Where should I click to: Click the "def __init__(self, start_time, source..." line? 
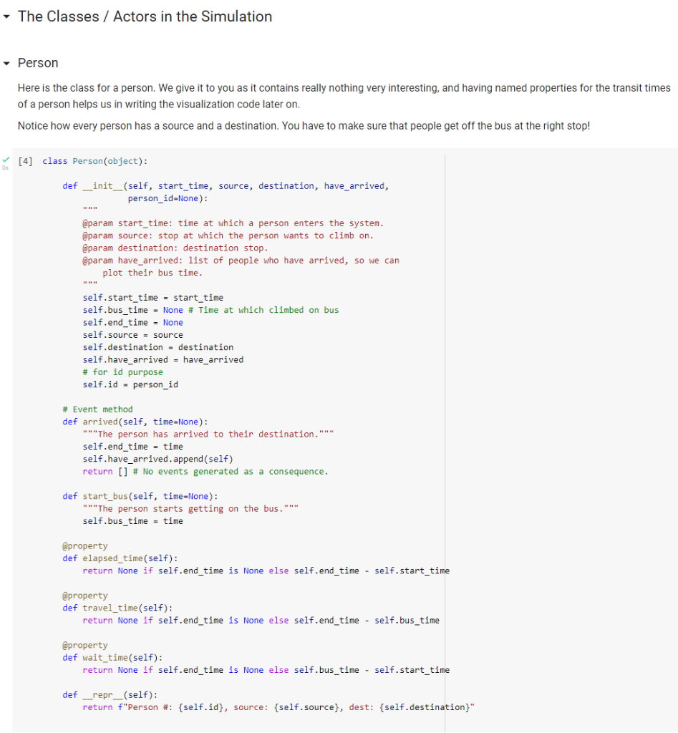226,185
